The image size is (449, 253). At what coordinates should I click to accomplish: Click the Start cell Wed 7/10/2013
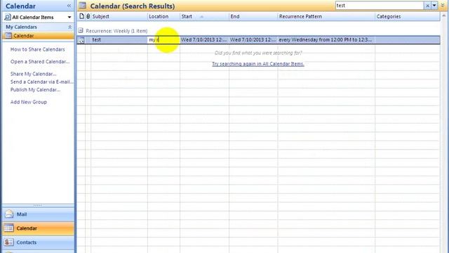(204, 40)
